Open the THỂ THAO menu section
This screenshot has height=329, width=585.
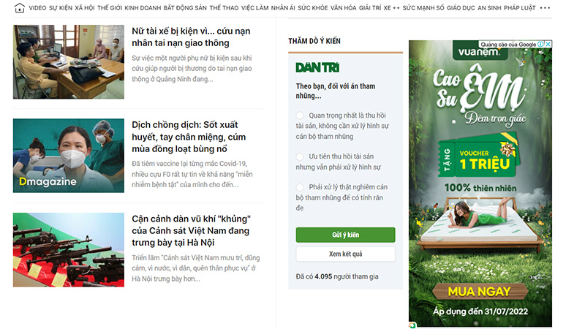pos(224,8)
